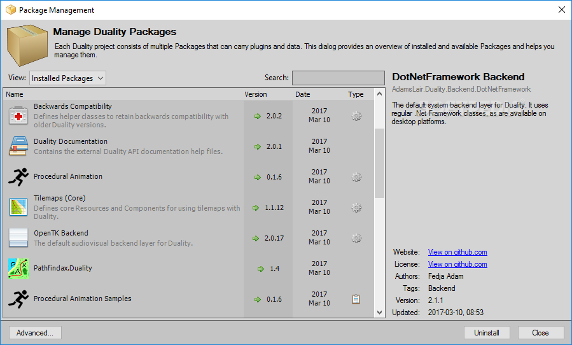Viewport: 572px width, 345px height.
Task: Click the green version arrow beside 1.4
Action: tap(260, 269)
